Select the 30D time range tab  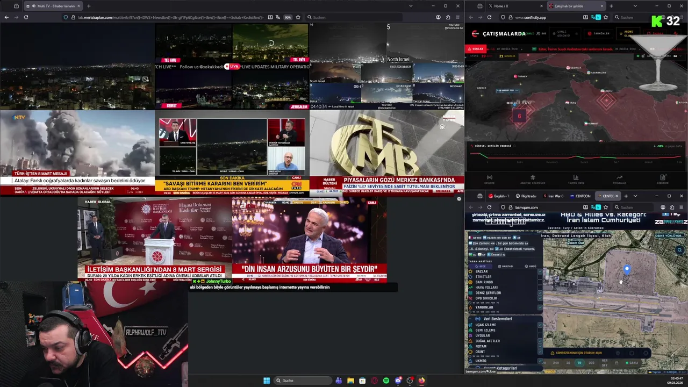(591, 363)
